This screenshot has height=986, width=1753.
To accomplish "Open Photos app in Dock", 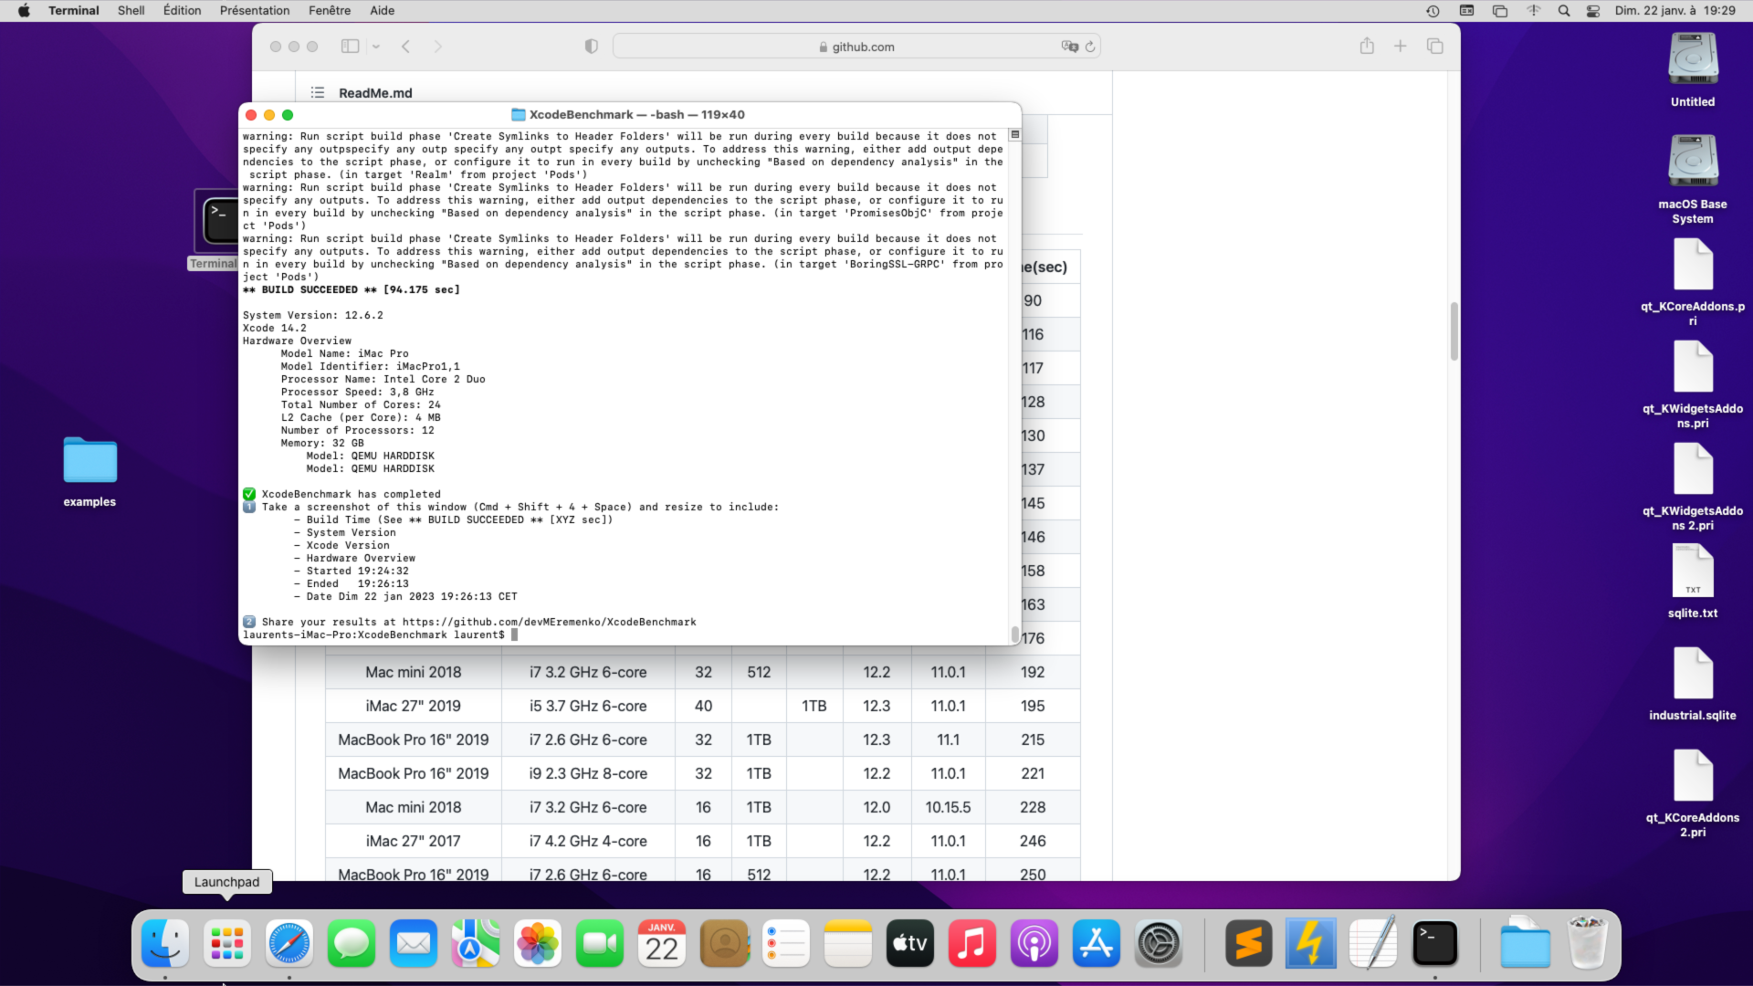I will pos(538,943).
